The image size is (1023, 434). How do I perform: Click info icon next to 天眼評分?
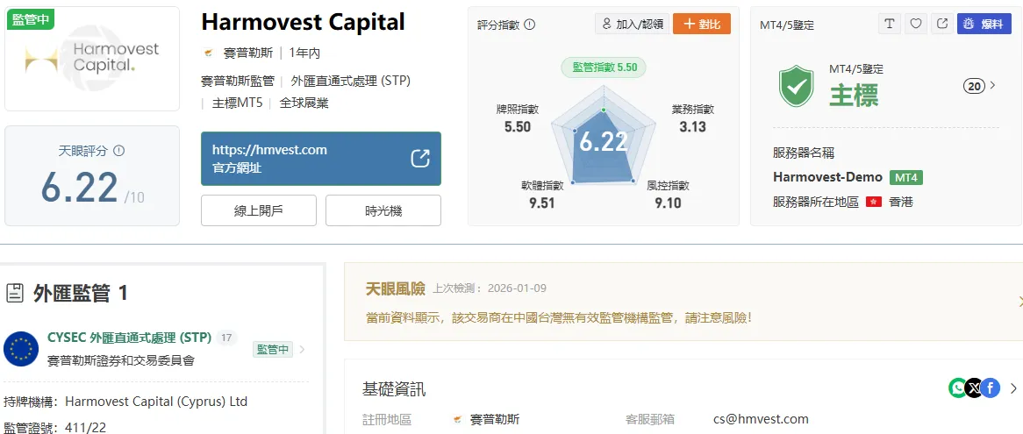118,151
